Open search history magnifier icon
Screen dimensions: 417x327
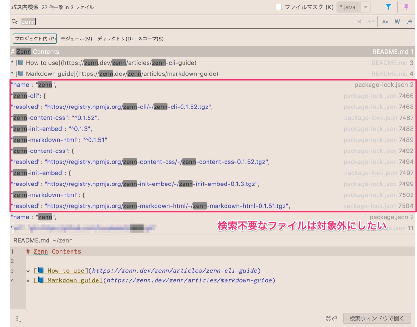coord(15,22)
